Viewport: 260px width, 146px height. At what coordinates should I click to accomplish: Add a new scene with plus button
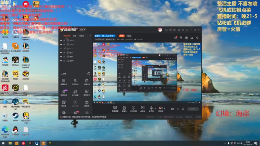tap(90, 36)
